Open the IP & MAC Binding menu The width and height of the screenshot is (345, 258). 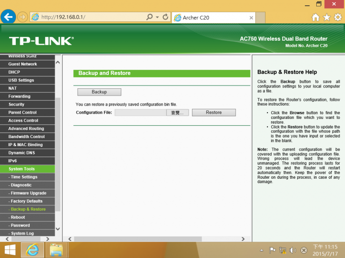[x=27, y=145]
